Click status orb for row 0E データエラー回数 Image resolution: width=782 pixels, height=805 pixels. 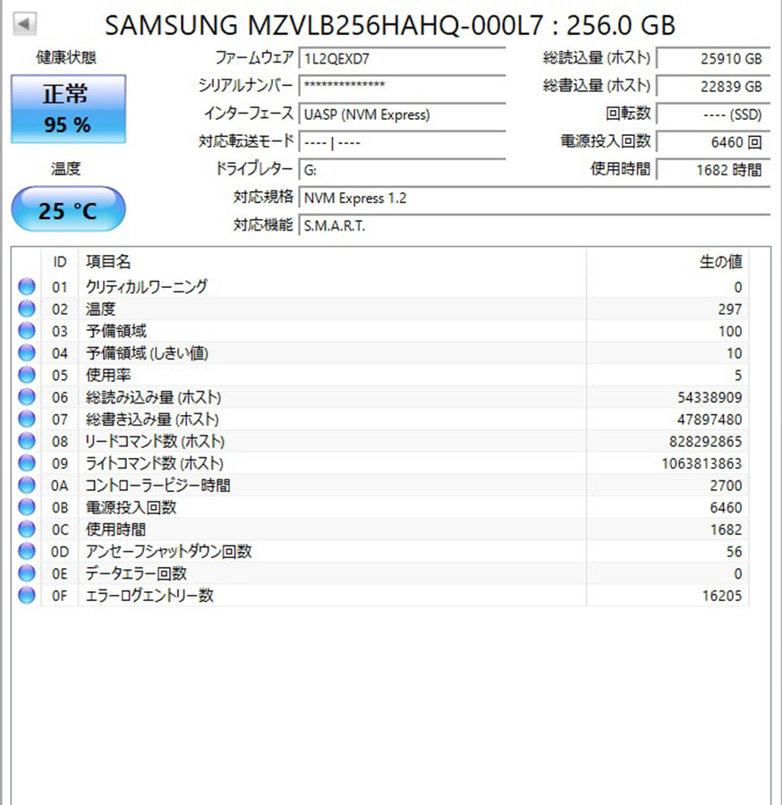click(x=27, y=573)
